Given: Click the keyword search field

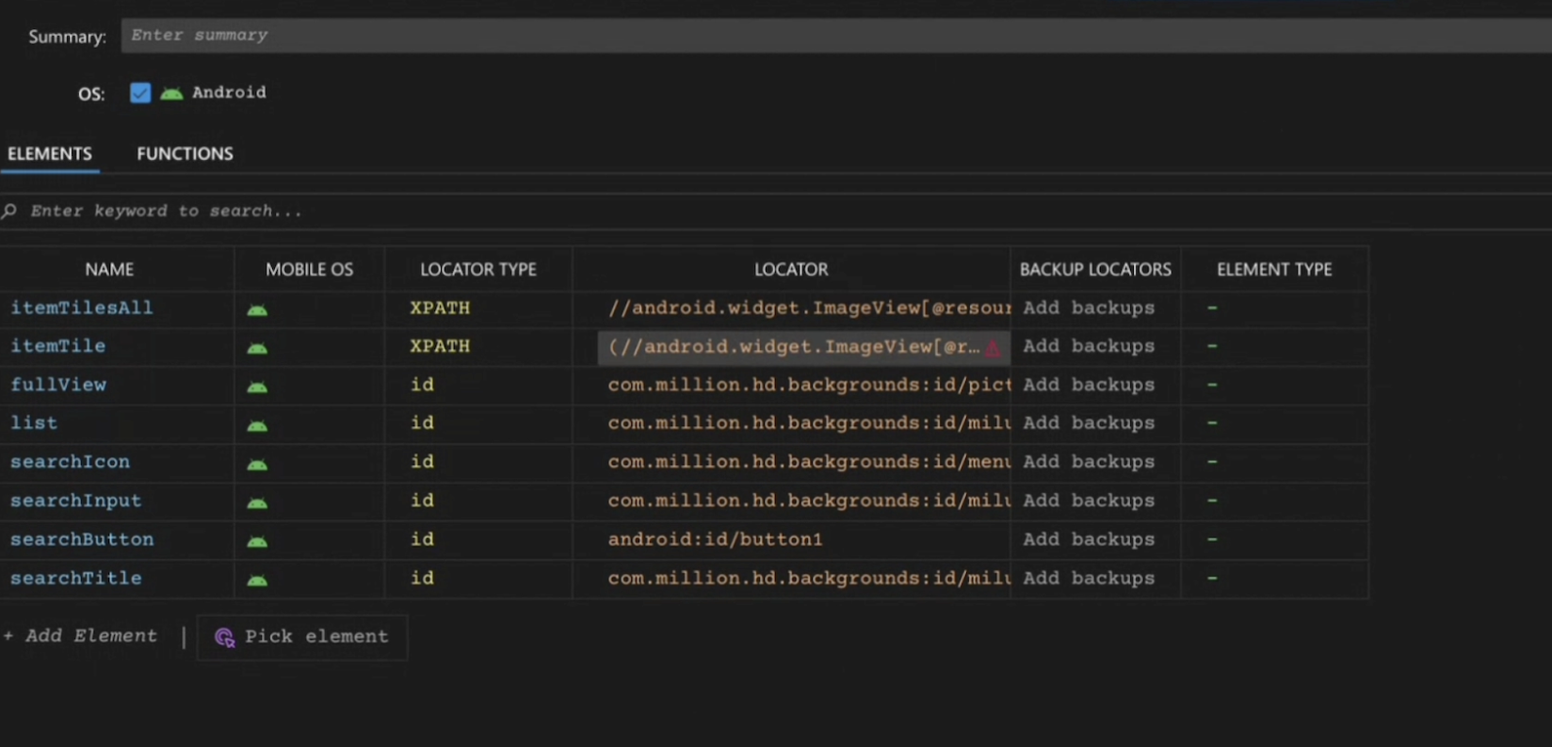Looking at the screenshot, I should click(776, 212).
